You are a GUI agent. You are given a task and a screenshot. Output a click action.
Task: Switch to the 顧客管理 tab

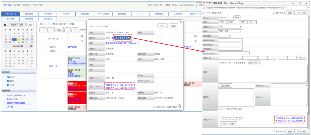30,14
